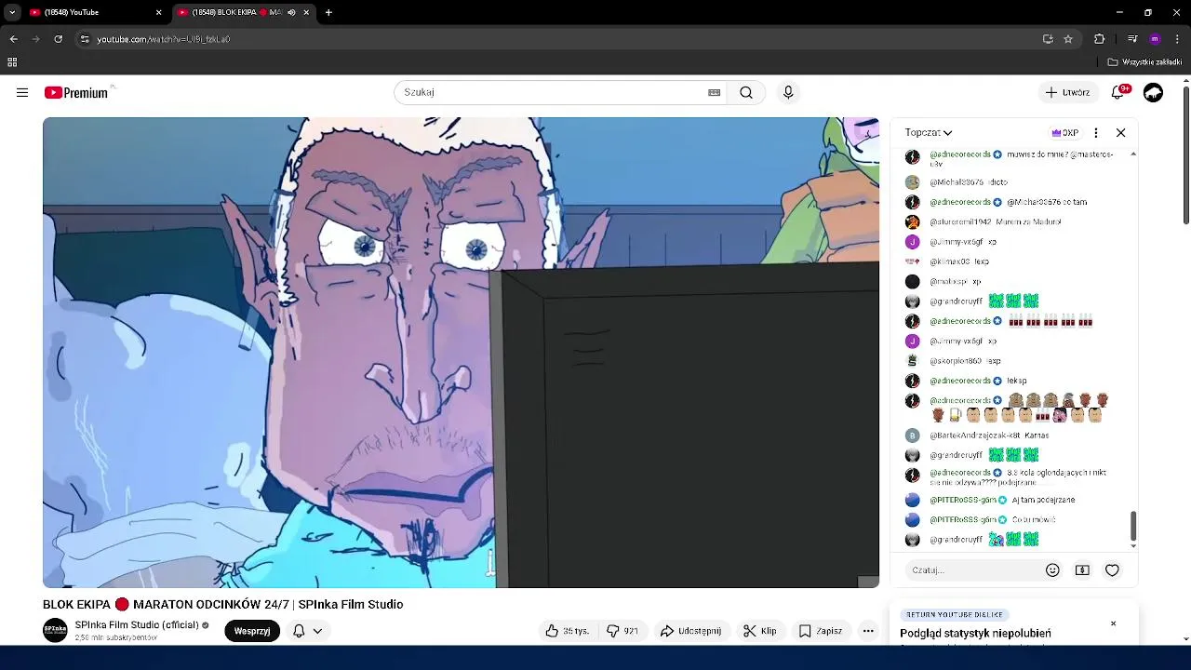Close the BLOK EKIPA tab
Viewport: 1191px width, 670px height.
(306, 12)
